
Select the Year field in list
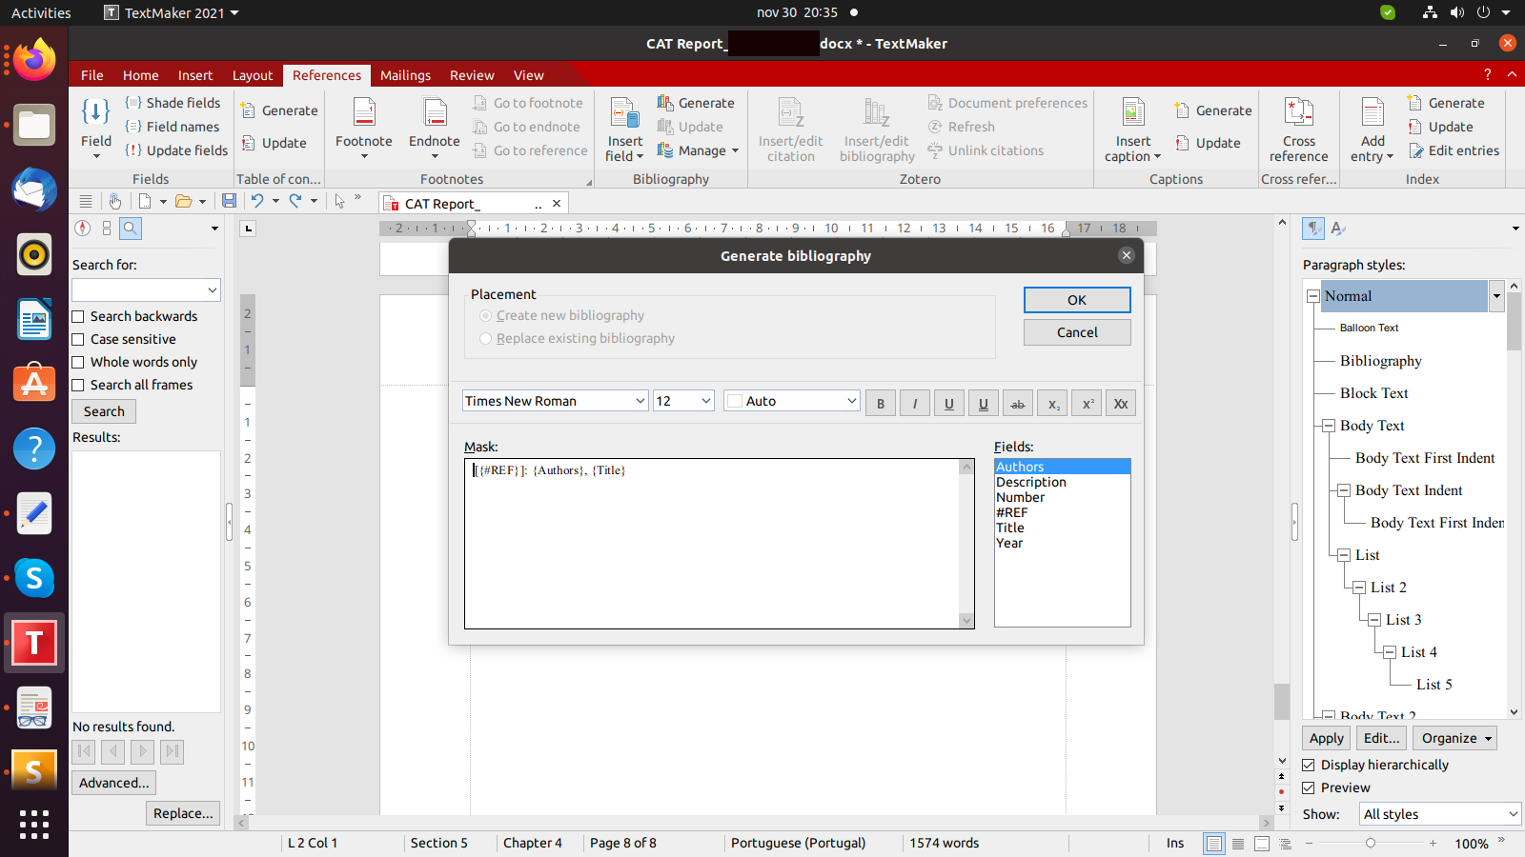[x=1009, y=543]
